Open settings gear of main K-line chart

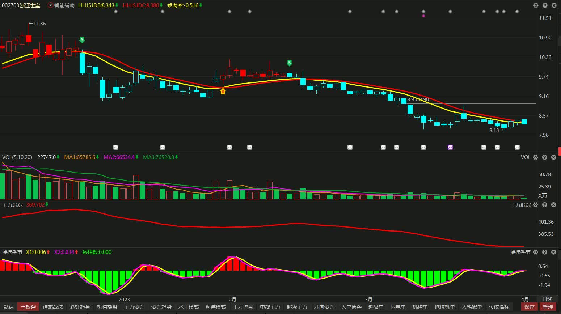tap(536, 5)
